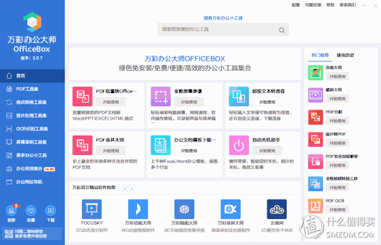381x245 pixels.
Task: Click the 收藏 heart favorites icon
Action: click(31, 211)
